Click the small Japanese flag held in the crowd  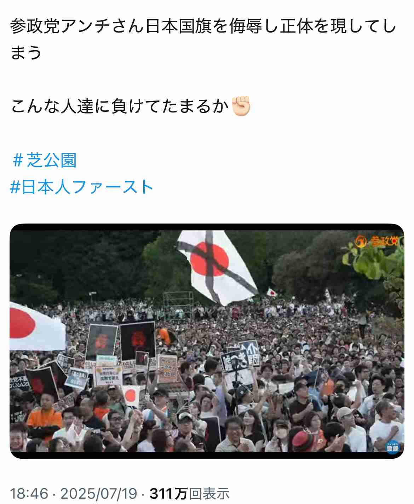point(131,395)
